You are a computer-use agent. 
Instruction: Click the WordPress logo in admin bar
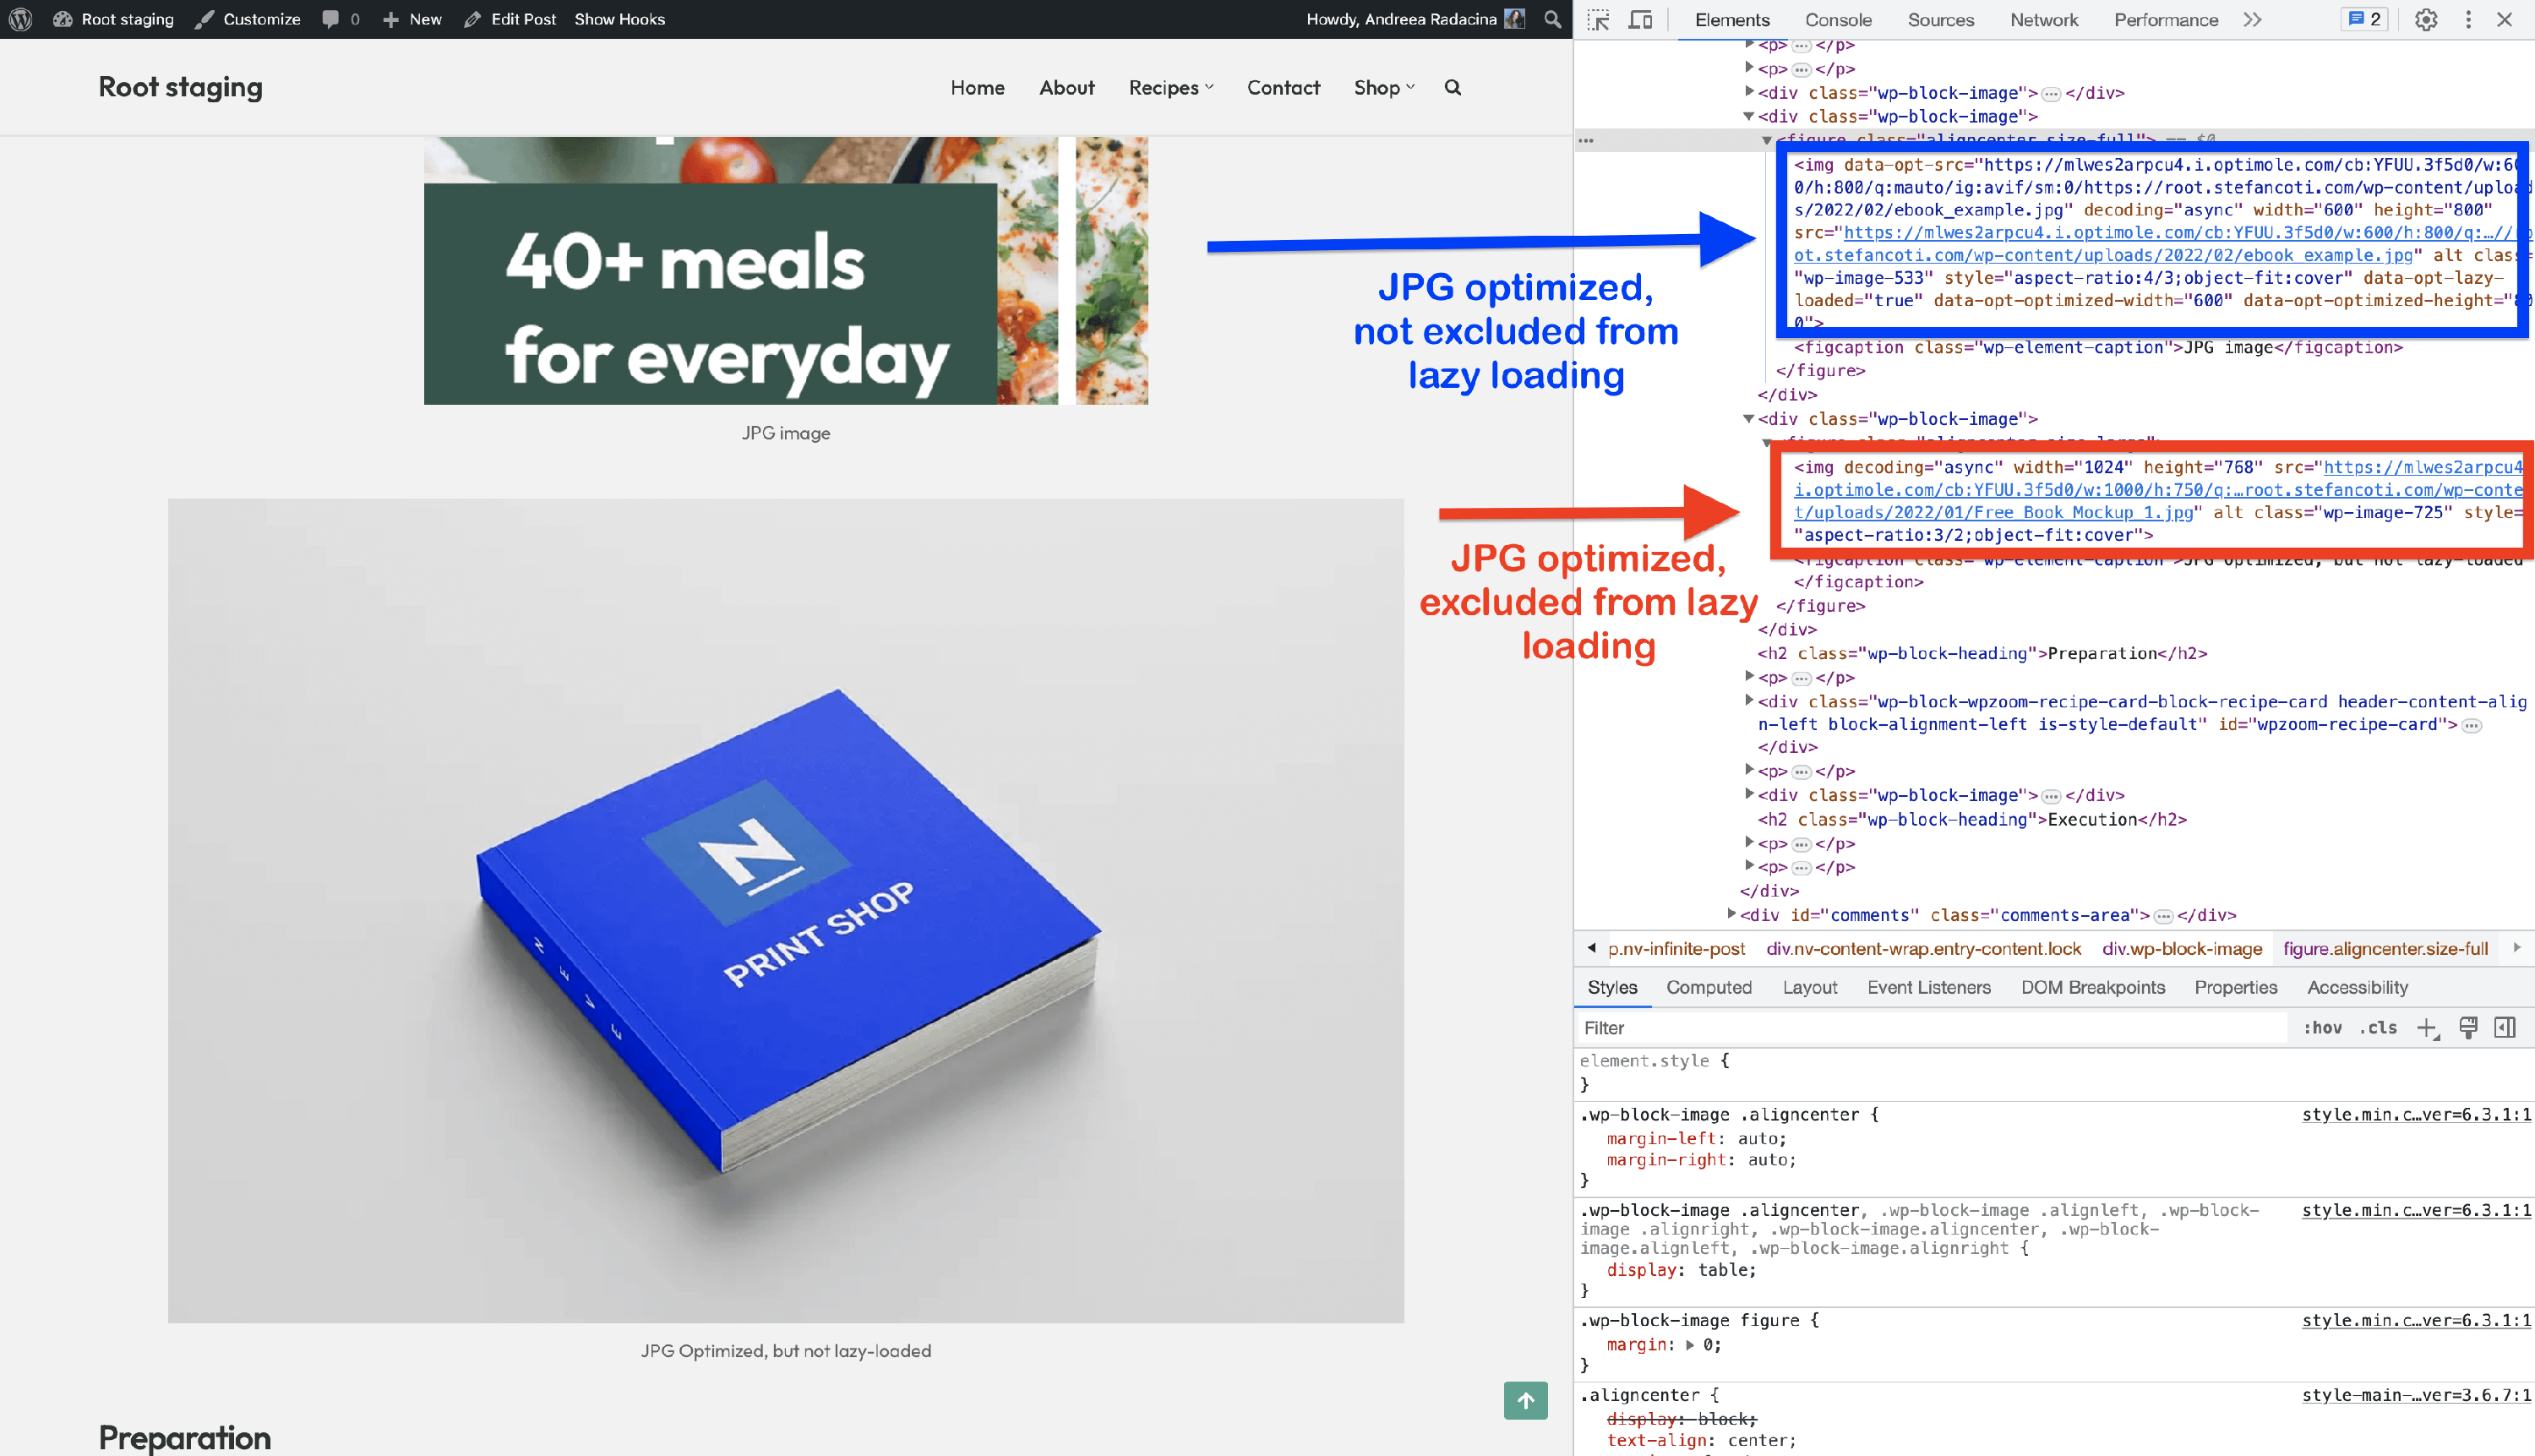(21, 19)
